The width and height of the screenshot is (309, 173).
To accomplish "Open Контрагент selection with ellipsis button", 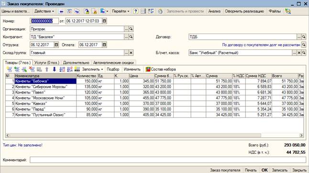I will [126, 37].
